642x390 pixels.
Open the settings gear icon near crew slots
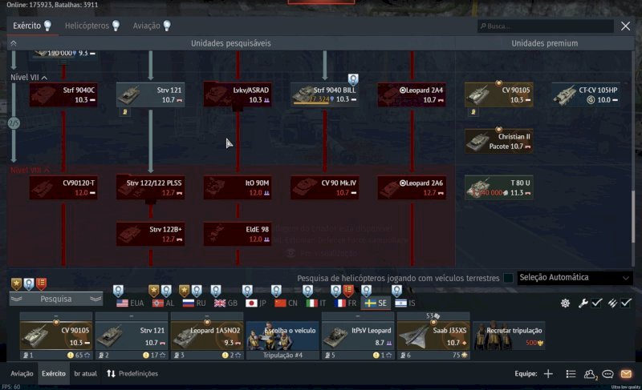point(566,303)
